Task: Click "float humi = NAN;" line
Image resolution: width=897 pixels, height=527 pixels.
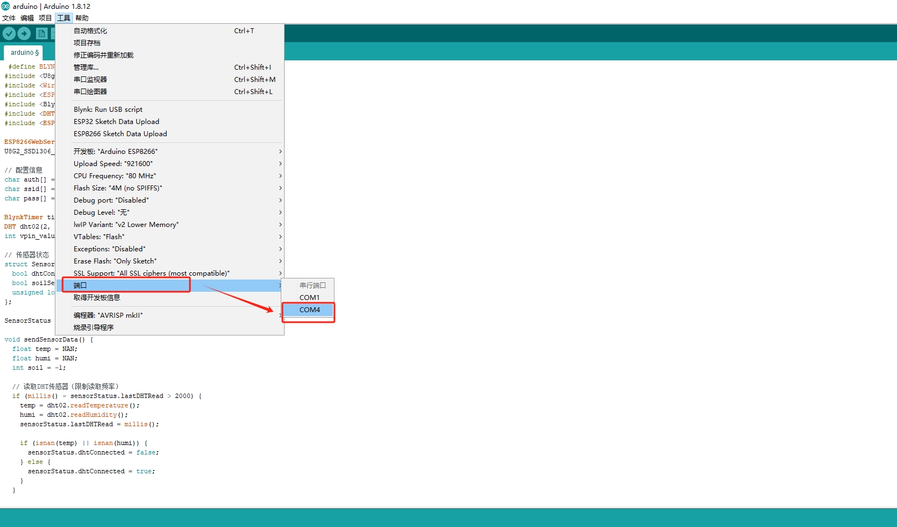Action: coord(45,359)
